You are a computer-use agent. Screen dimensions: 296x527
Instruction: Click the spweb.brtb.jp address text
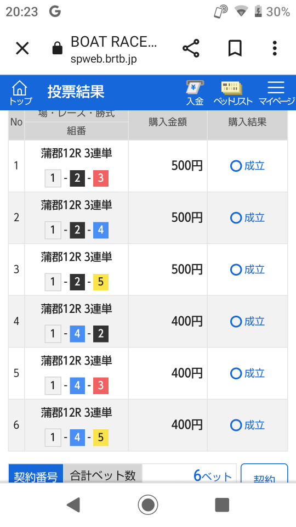[x=104, y=59]
